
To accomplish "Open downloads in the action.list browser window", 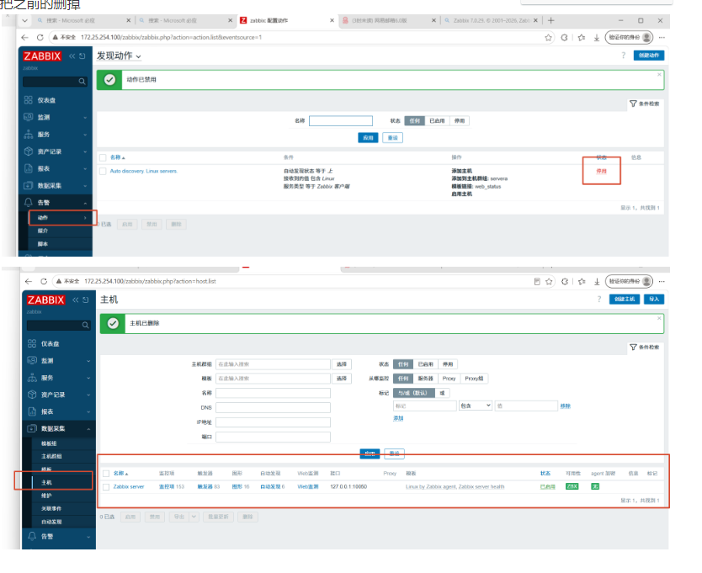I will pyautogui.click(x=597, y=38).
